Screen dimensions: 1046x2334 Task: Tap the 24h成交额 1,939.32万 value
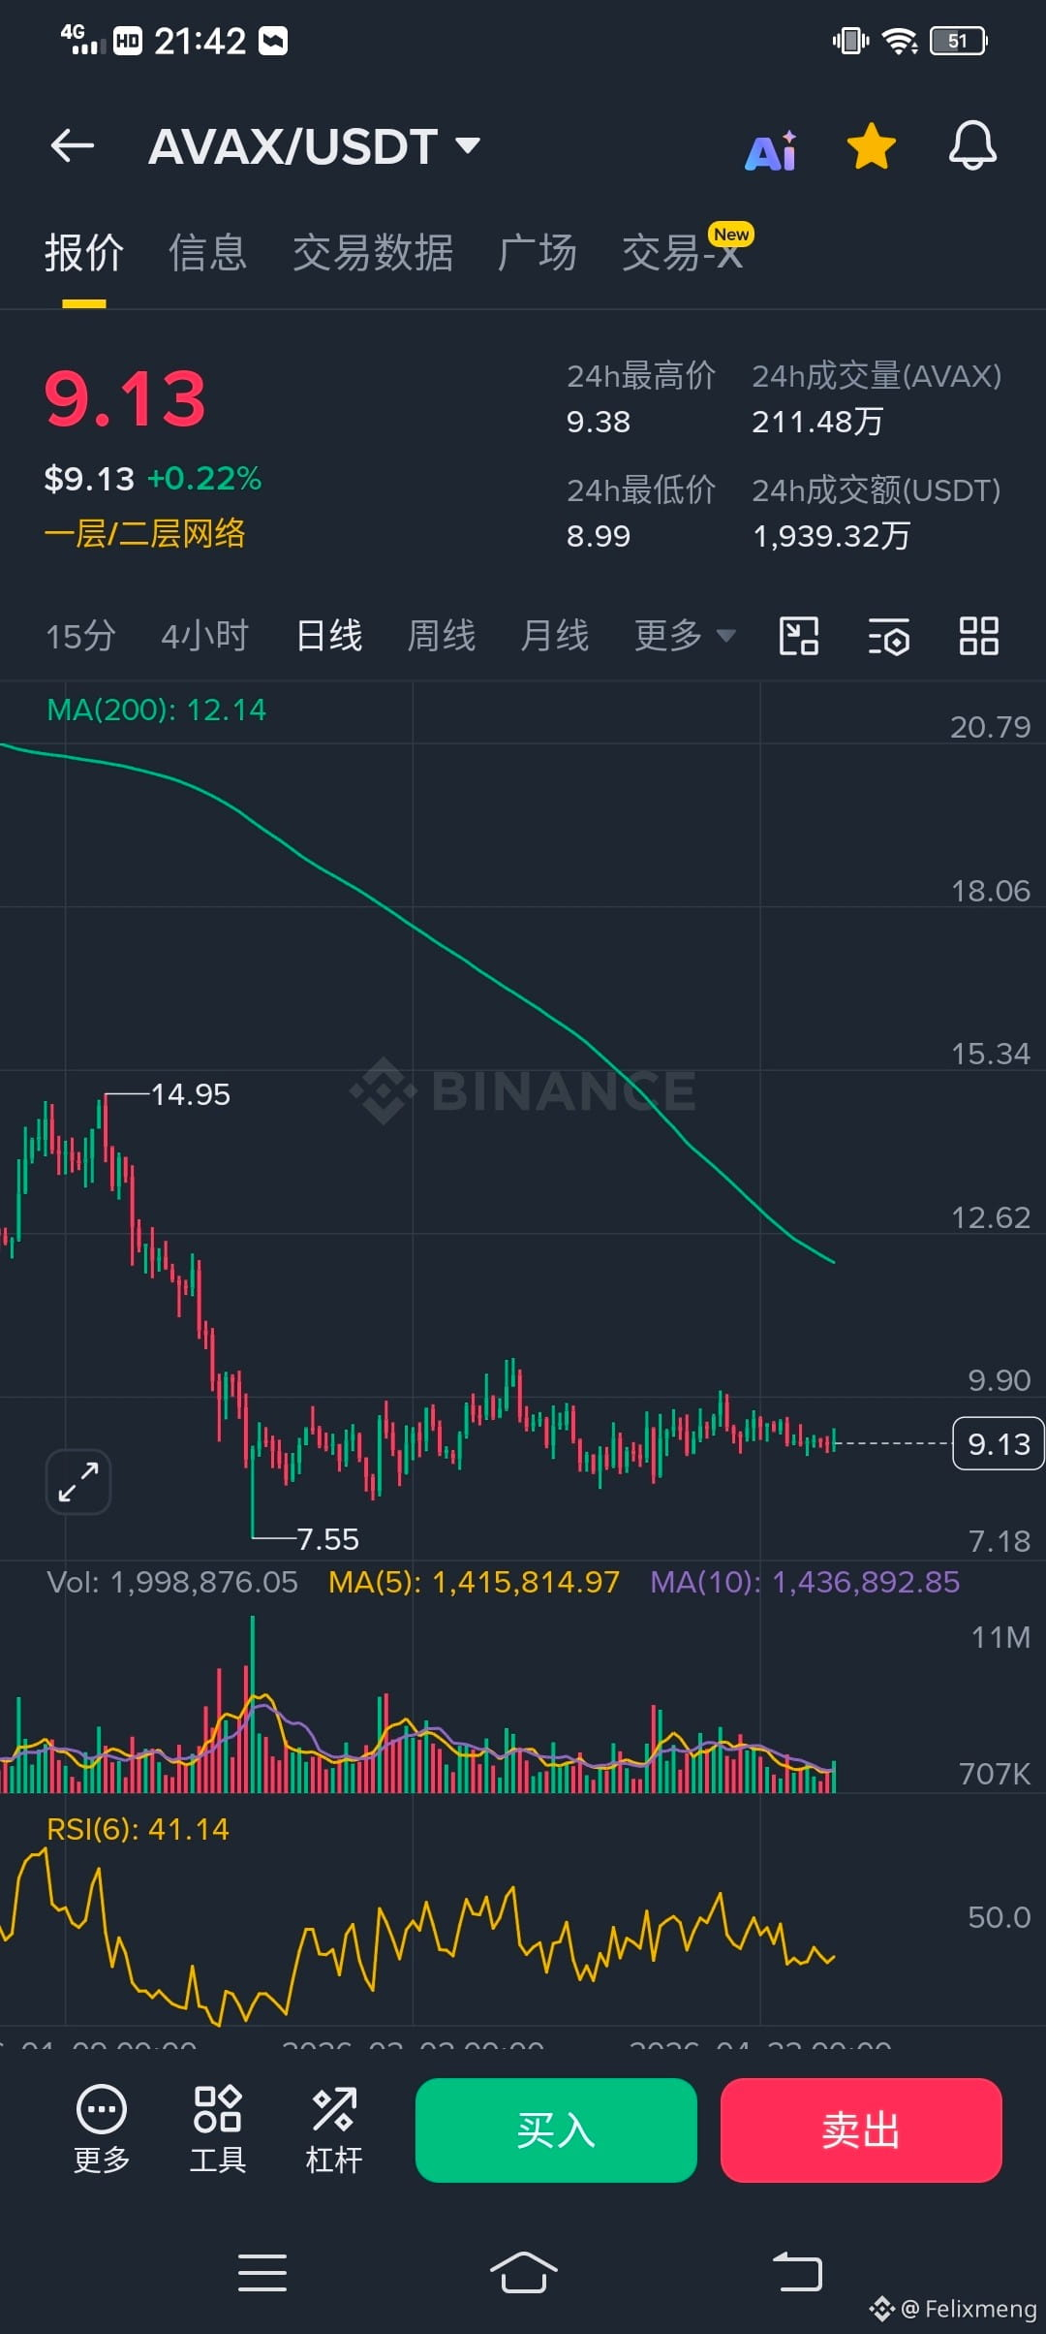pyautogui.click(x=832, y=536)
